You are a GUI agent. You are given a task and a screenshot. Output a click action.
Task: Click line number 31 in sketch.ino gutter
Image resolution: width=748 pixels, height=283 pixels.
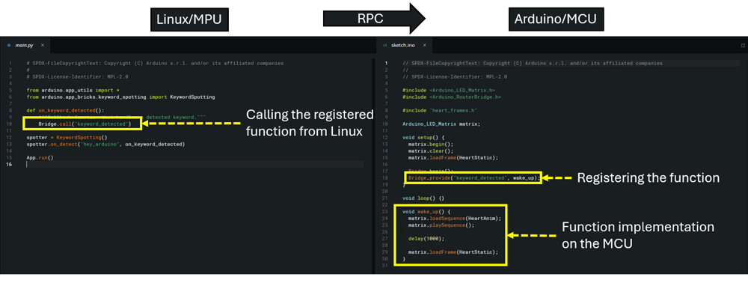386,265
